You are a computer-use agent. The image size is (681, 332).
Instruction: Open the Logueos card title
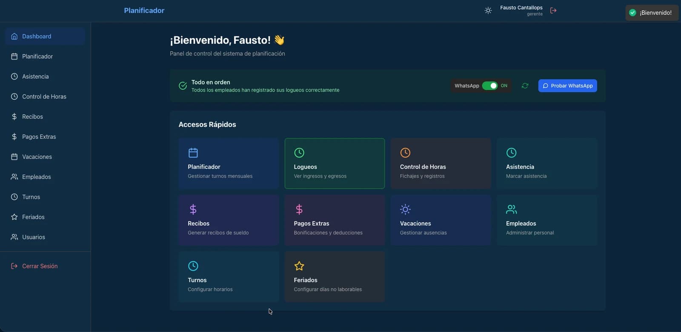305,167
